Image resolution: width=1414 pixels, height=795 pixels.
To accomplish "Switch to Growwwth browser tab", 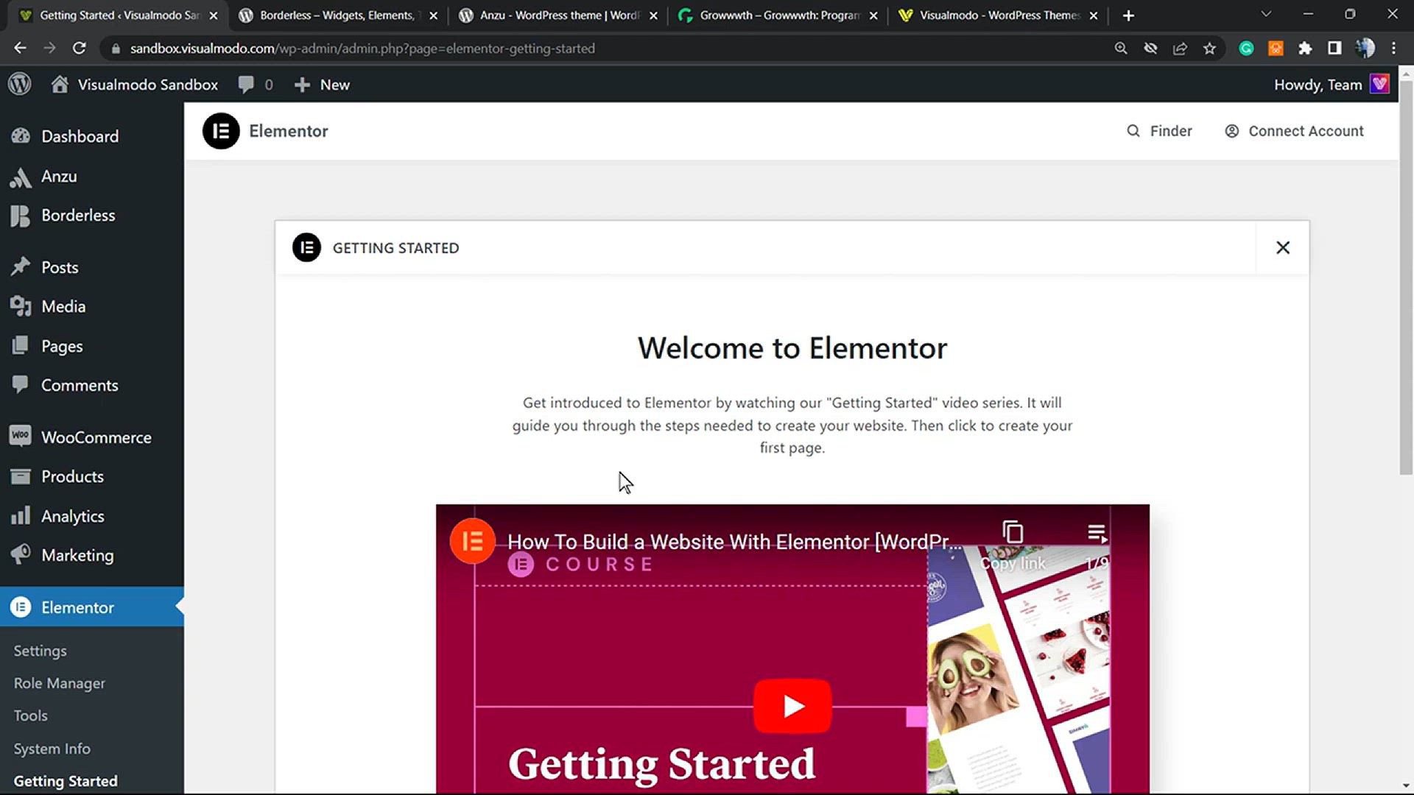I will pos(778,15).
